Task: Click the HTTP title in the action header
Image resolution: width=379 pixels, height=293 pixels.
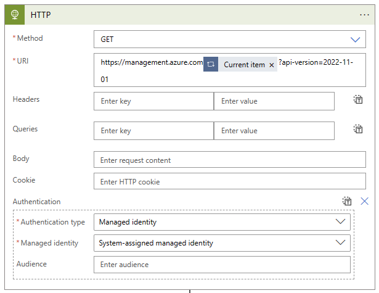Action: point(41,14)
